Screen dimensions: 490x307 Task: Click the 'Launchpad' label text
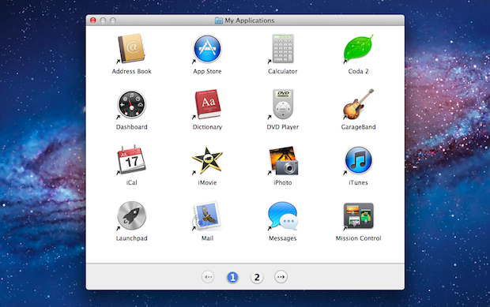click(131, 238)
